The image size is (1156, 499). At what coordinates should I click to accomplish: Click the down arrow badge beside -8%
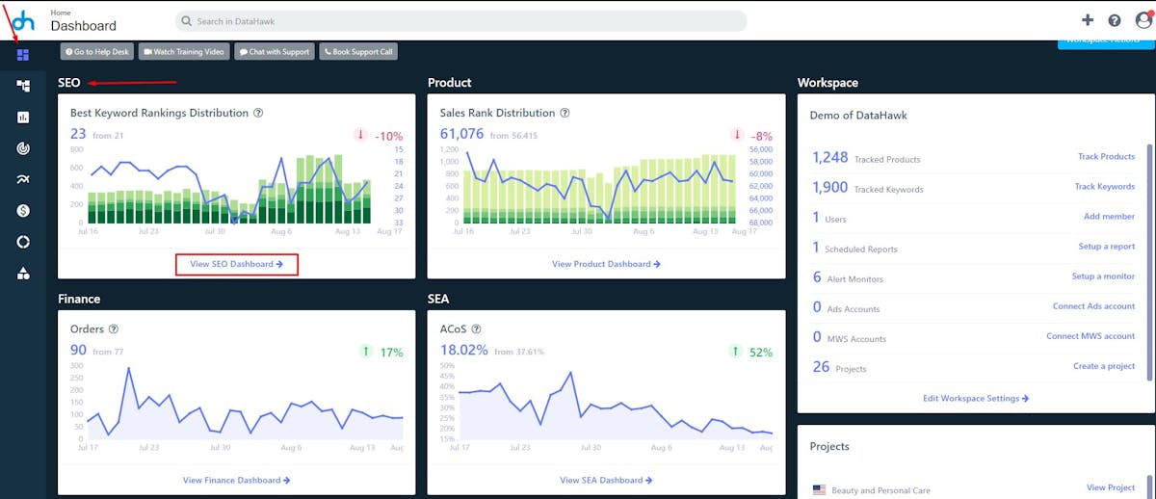(x=737, y=135)
